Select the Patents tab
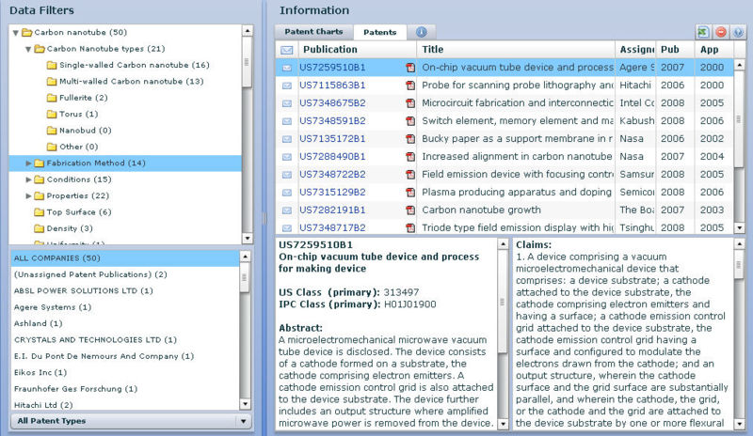The width and height of the screenshot is (753, 436). tap(380, 32)
